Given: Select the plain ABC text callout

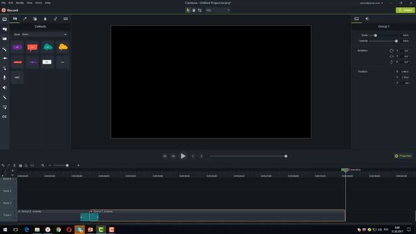Looking at the screenshot, I should [x=18, y=77].
